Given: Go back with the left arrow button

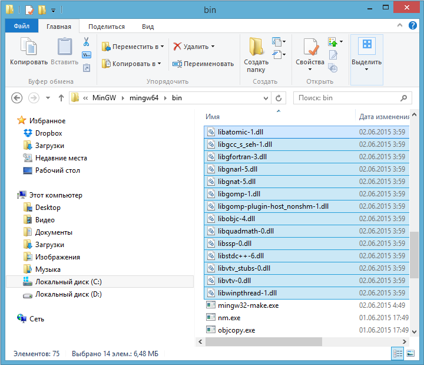Looking at the screenshot, I should [16, 98].
